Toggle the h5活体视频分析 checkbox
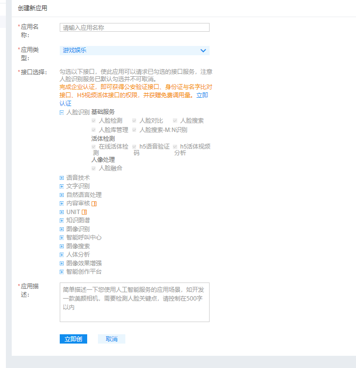 pos(175,147)
